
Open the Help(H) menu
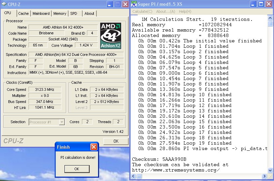tap(185, 11)
